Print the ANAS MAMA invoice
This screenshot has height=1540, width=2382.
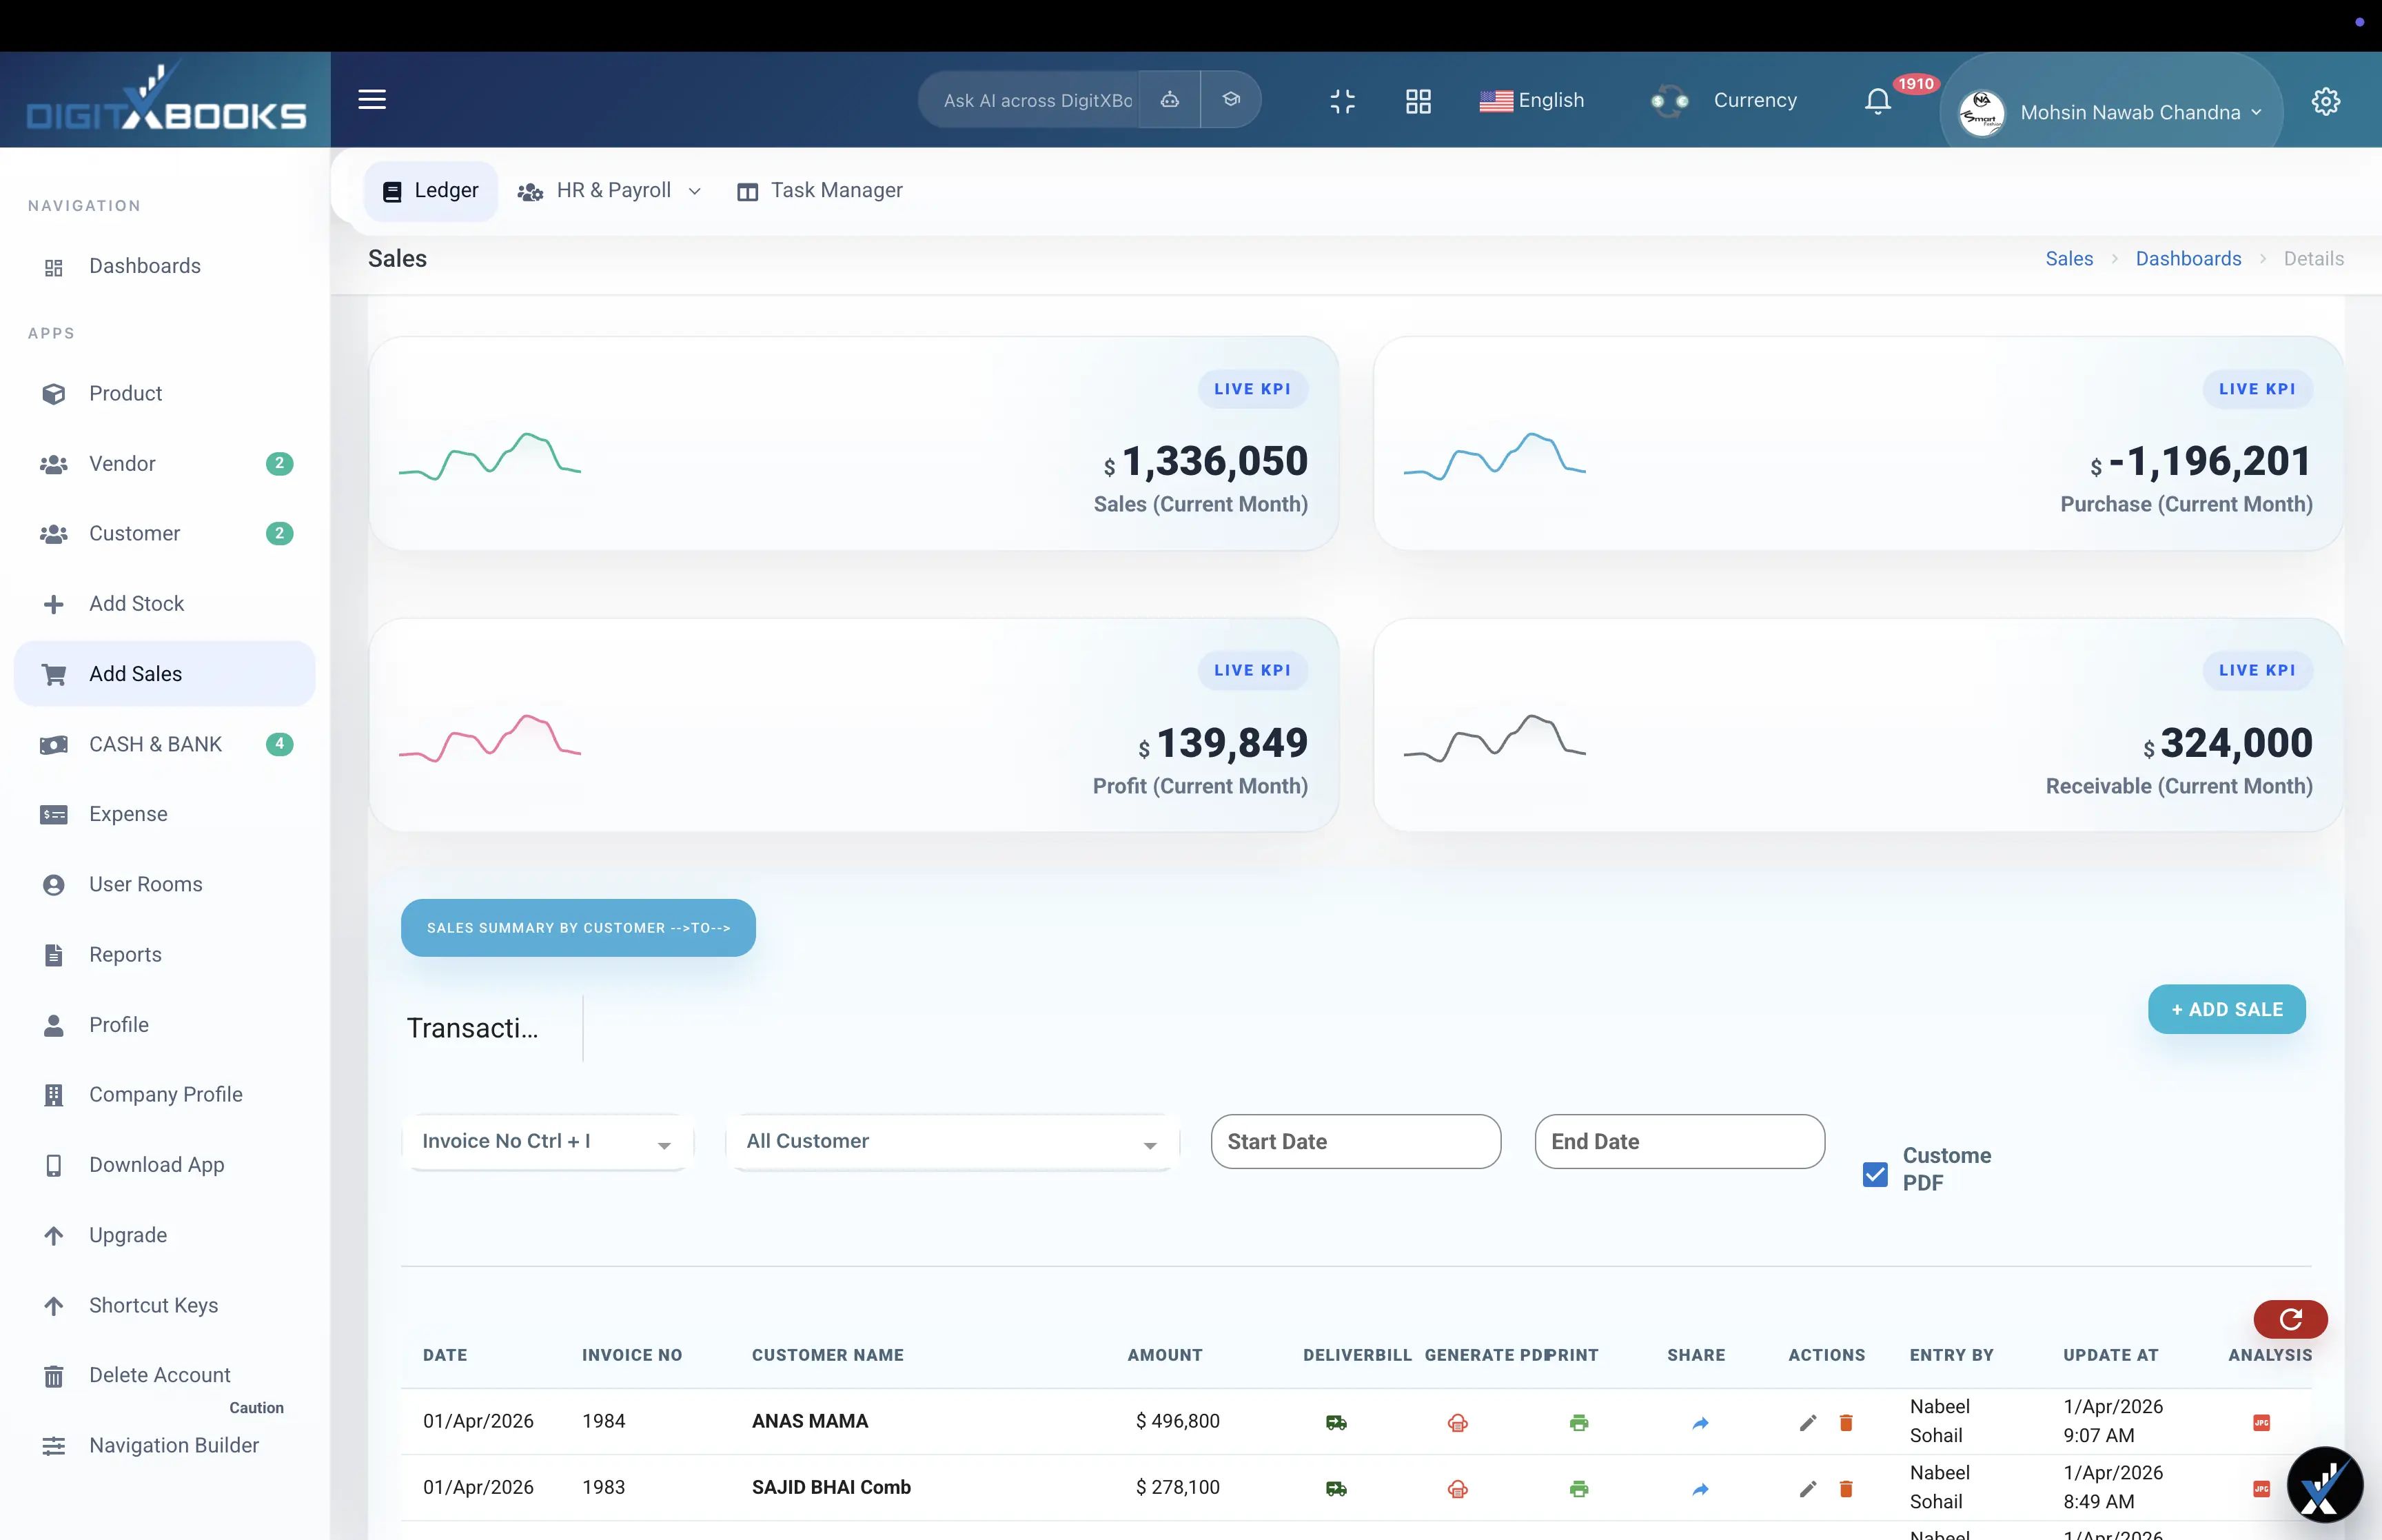(x=1579, y=1421)
